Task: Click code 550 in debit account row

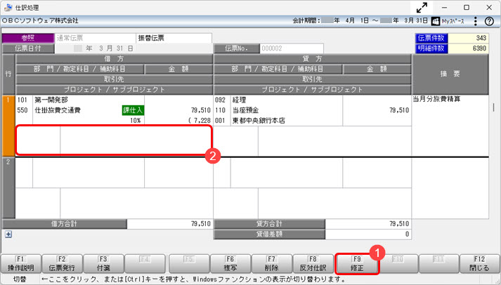Action: click(x=22, y=110)
